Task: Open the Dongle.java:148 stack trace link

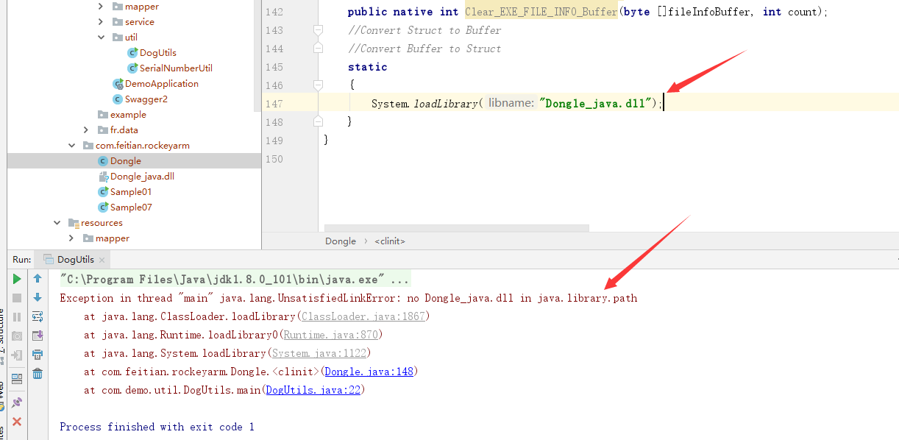Action: pos(369,371)
